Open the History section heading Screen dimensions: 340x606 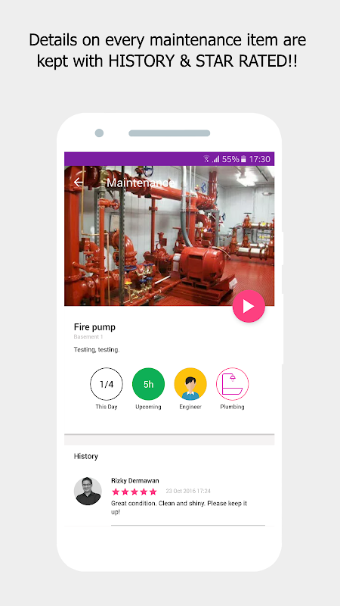86,456
